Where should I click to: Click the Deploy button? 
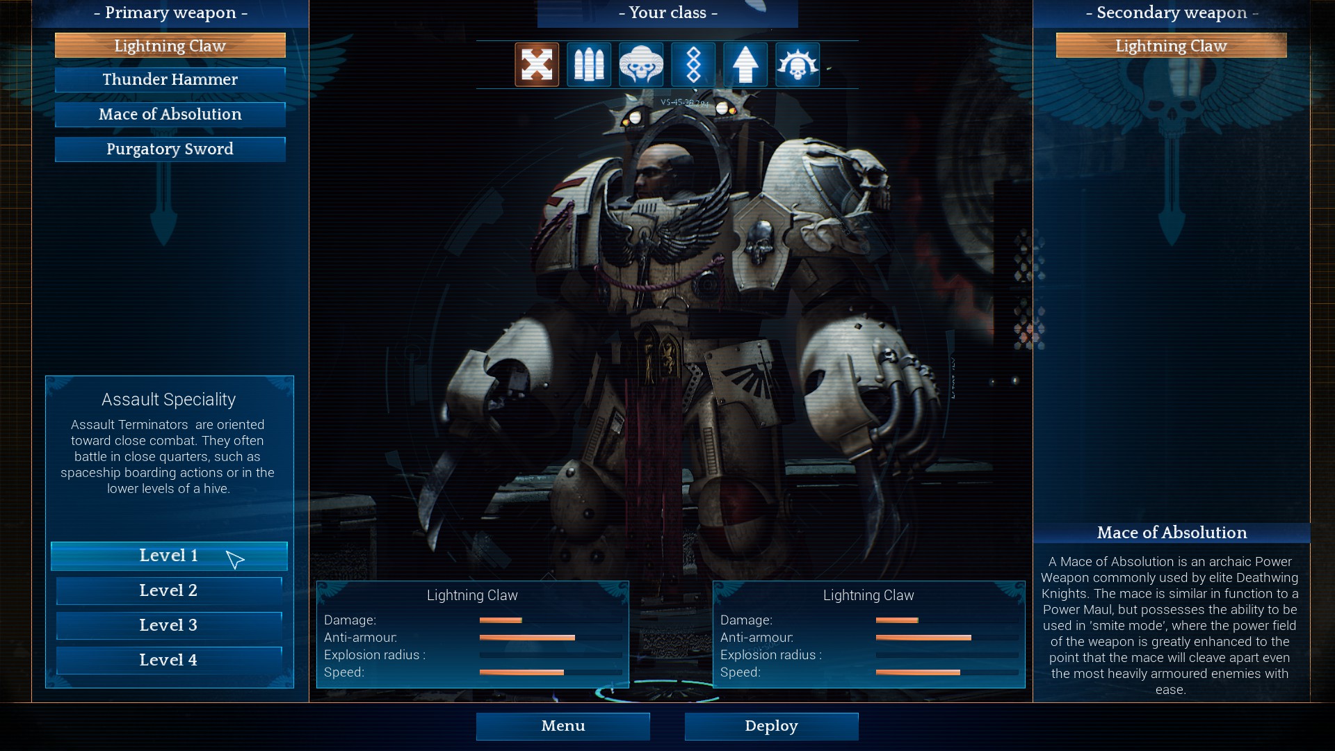(x=771, y=725)
